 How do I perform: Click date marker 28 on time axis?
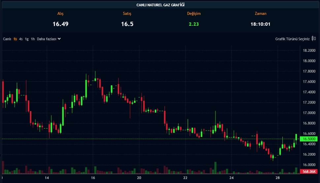[277, 178]
